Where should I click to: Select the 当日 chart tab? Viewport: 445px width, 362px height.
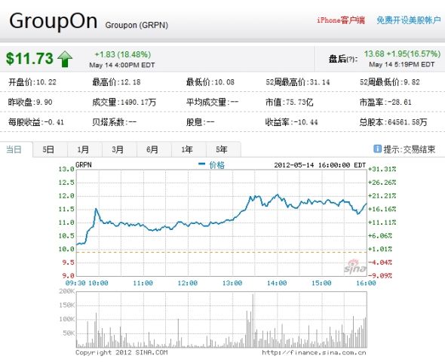[x=14, y=149]
